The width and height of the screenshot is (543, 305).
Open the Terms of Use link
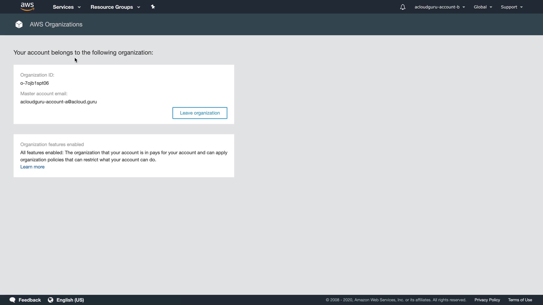(x=520, y=300)
